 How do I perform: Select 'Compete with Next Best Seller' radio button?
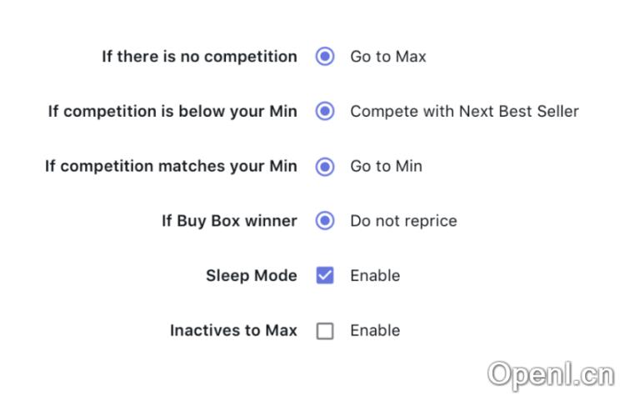325,111
